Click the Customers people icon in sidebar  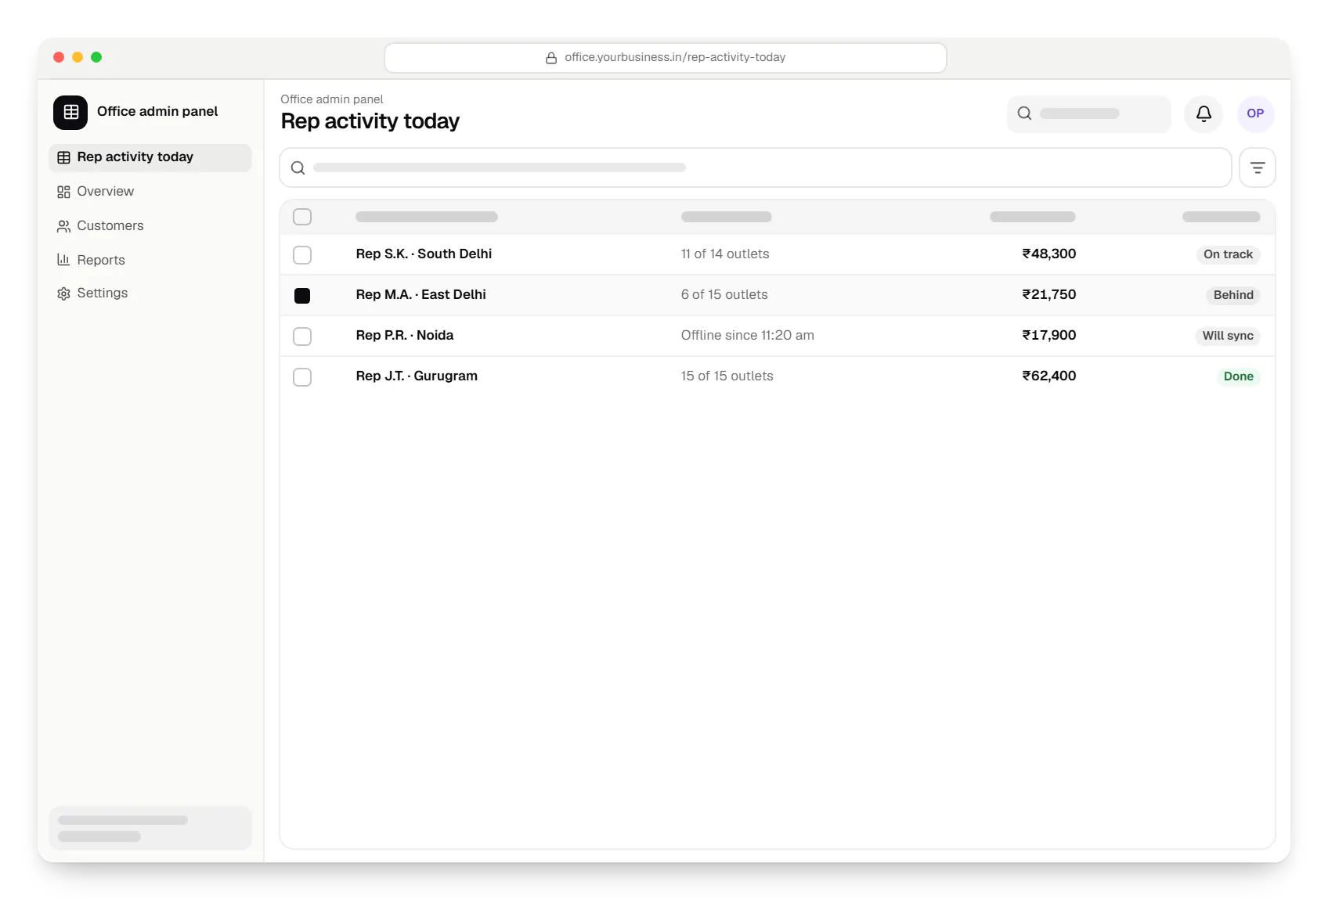coord(64,226)
